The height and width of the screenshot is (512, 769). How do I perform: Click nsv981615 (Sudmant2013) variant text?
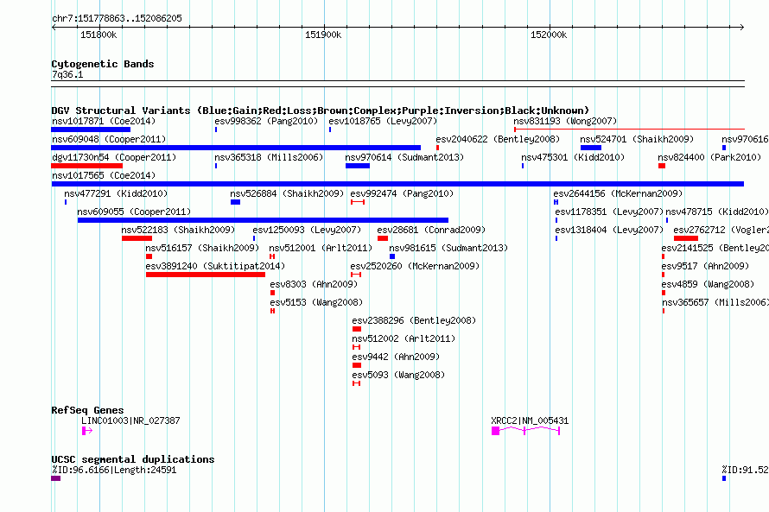(x=448, y=248)
